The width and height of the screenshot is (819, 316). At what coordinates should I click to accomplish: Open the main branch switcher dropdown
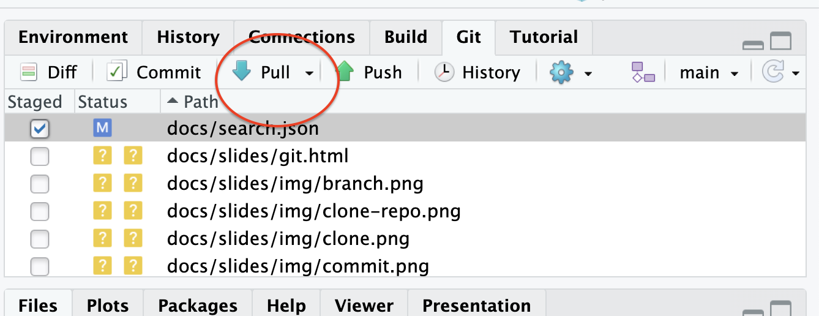point(709,73)
